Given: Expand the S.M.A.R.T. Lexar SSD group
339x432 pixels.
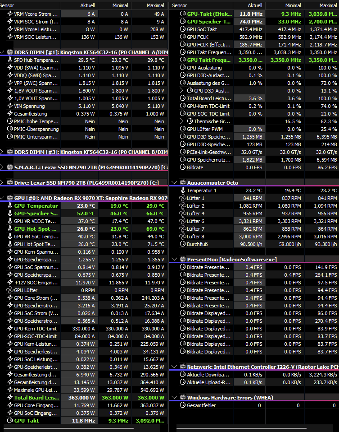Looking at the screenshot, I should coord(2,167).
